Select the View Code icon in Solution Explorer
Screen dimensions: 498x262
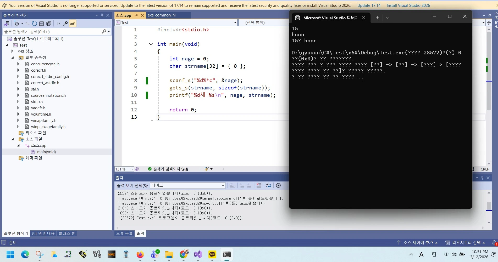click(x=58, y=24)
